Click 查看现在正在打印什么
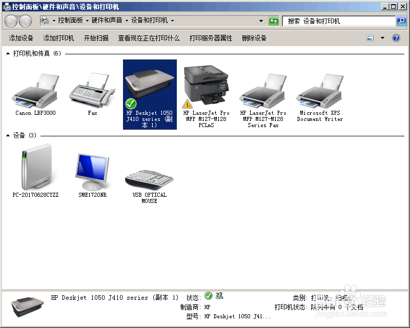This screenshot has width=410, height=328. pos(149,38)
